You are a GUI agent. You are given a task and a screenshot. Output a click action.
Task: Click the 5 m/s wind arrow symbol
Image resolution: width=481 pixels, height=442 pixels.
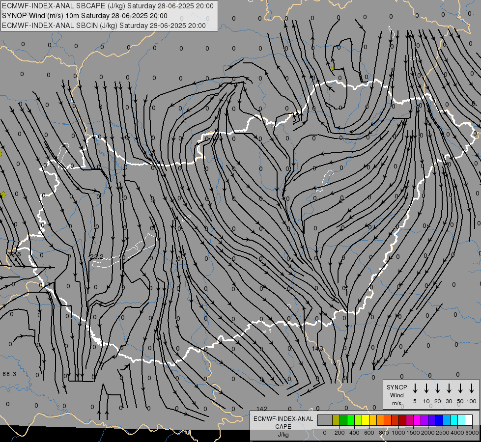[415, 388]
